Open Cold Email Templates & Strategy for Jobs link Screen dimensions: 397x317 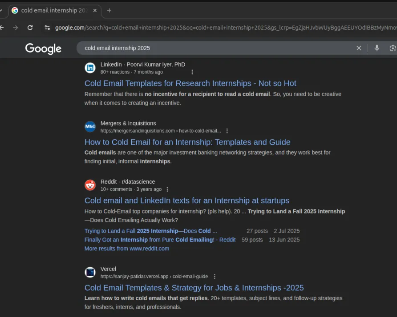(x=194, y=288)
